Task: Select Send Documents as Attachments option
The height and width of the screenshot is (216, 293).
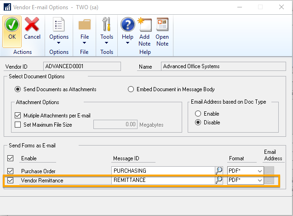Action: [18, 89]
